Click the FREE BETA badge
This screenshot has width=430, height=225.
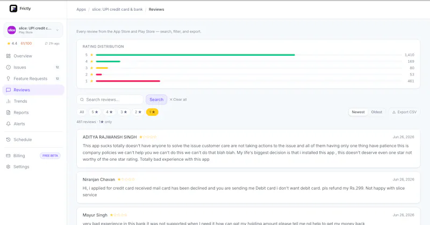(50, 155)
